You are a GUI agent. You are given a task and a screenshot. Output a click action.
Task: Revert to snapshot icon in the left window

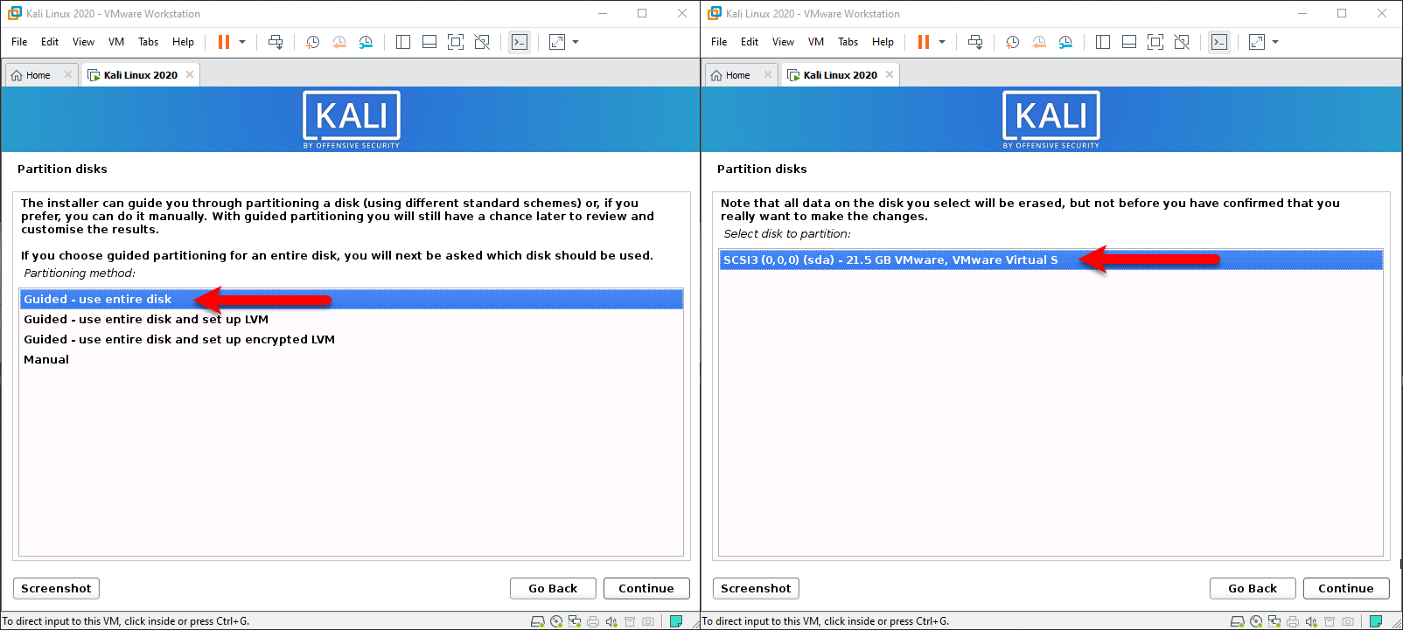339,42
